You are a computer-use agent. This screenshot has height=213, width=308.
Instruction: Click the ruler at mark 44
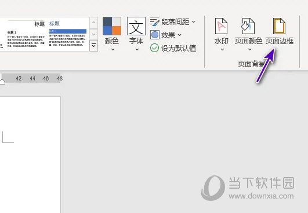click(x=32, y=79)
